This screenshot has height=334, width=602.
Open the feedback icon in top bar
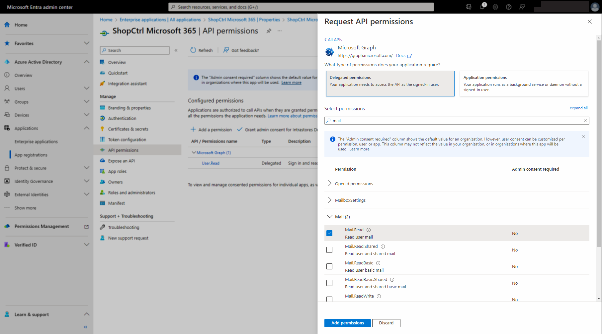pos(522,7)
